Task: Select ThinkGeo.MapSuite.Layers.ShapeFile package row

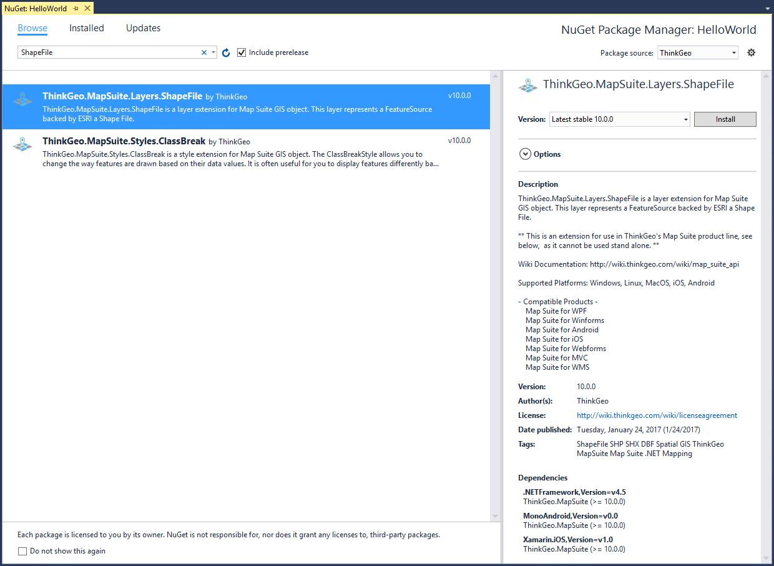Action: (x=246, y=107)
